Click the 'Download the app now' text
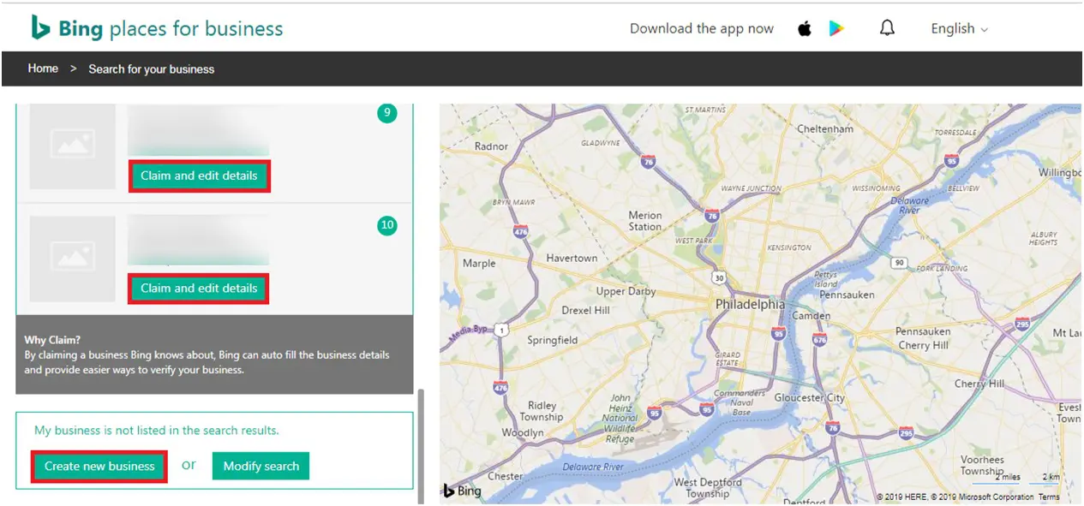Image resolution: width=1084 pixels, height=506 pixels. click(702, 28)
